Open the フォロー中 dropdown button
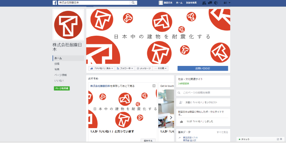The width and height of the screenshot is (286, 143). click(125, 69)
